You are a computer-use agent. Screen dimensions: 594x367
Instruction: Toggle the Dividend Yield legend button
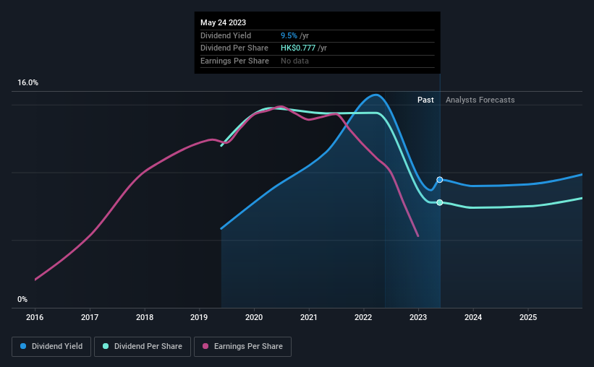(51, 347)
